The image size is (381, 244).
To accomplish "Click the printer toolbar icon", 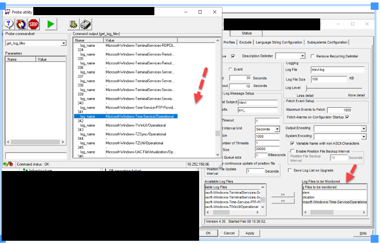I will [85, 24].
